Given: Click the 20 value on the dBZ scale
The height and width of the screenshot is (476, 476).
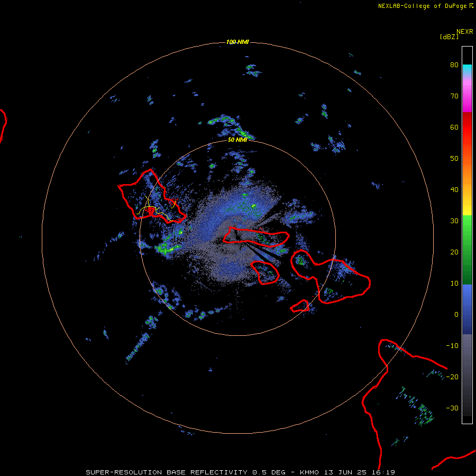Looking at the screenshot, I should tap(454, 252).
